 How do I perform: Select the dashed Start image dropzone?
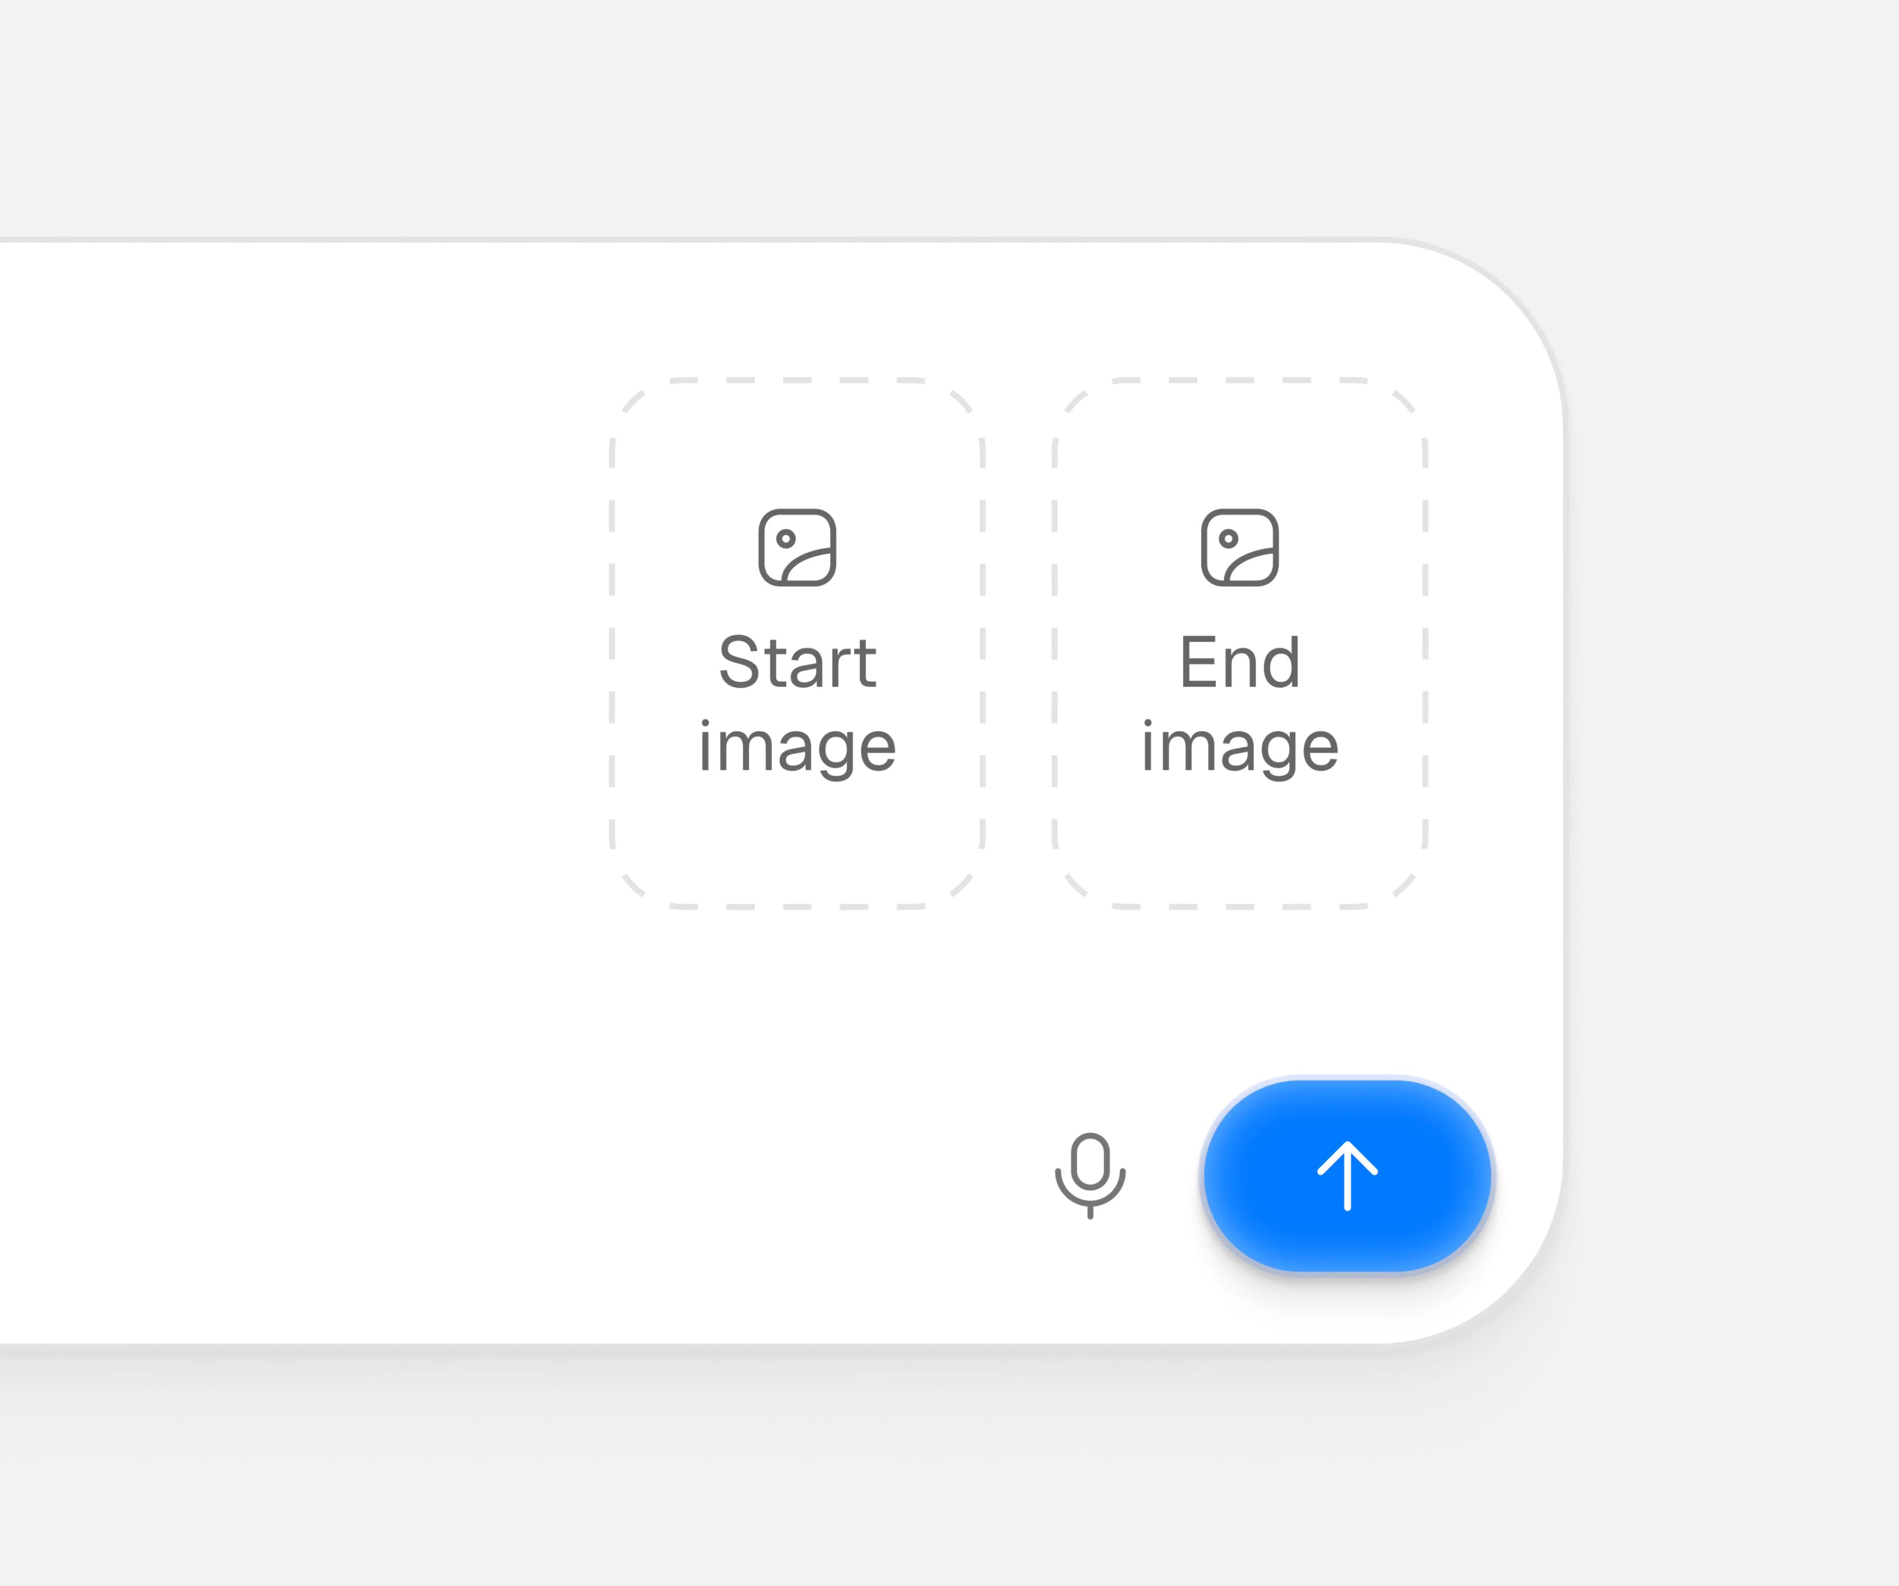point(797,642)
